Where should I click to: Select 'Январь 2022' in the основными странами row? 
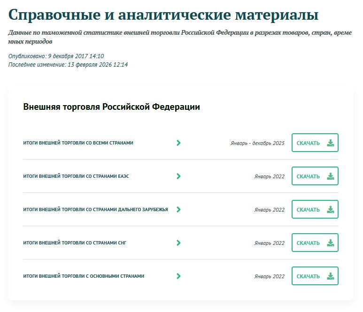[270, 276]
